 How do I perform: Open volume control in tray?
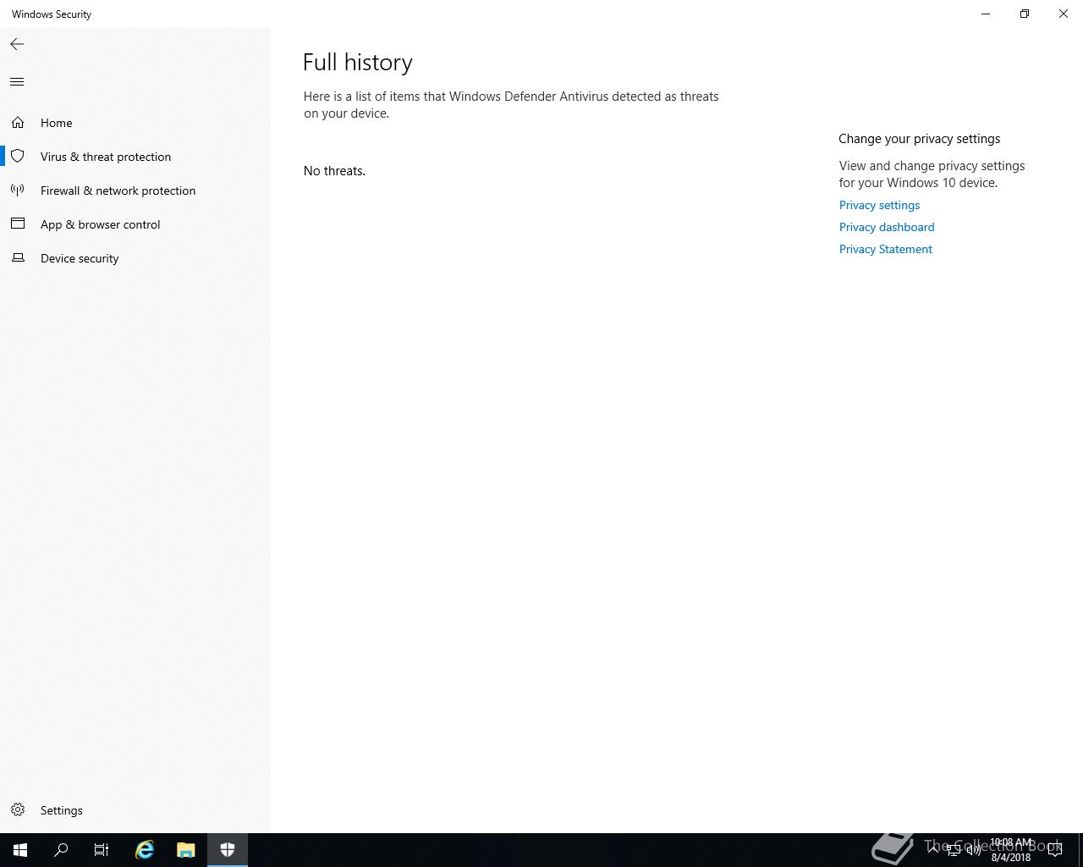point(974,850)
